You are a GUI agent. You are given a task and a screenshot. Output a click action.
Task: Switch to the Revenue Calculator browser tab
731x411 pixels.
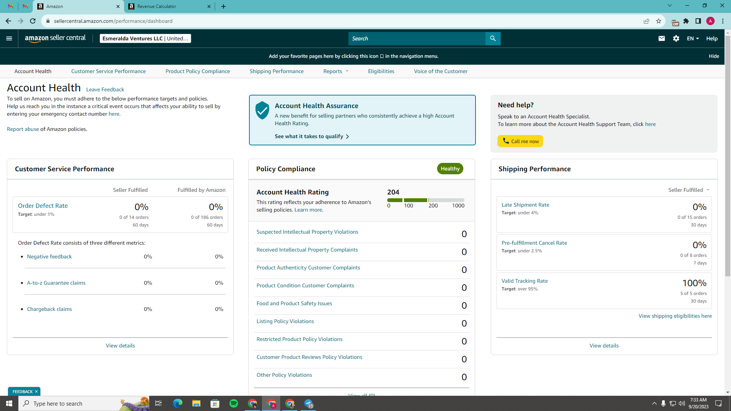[169, 6]
